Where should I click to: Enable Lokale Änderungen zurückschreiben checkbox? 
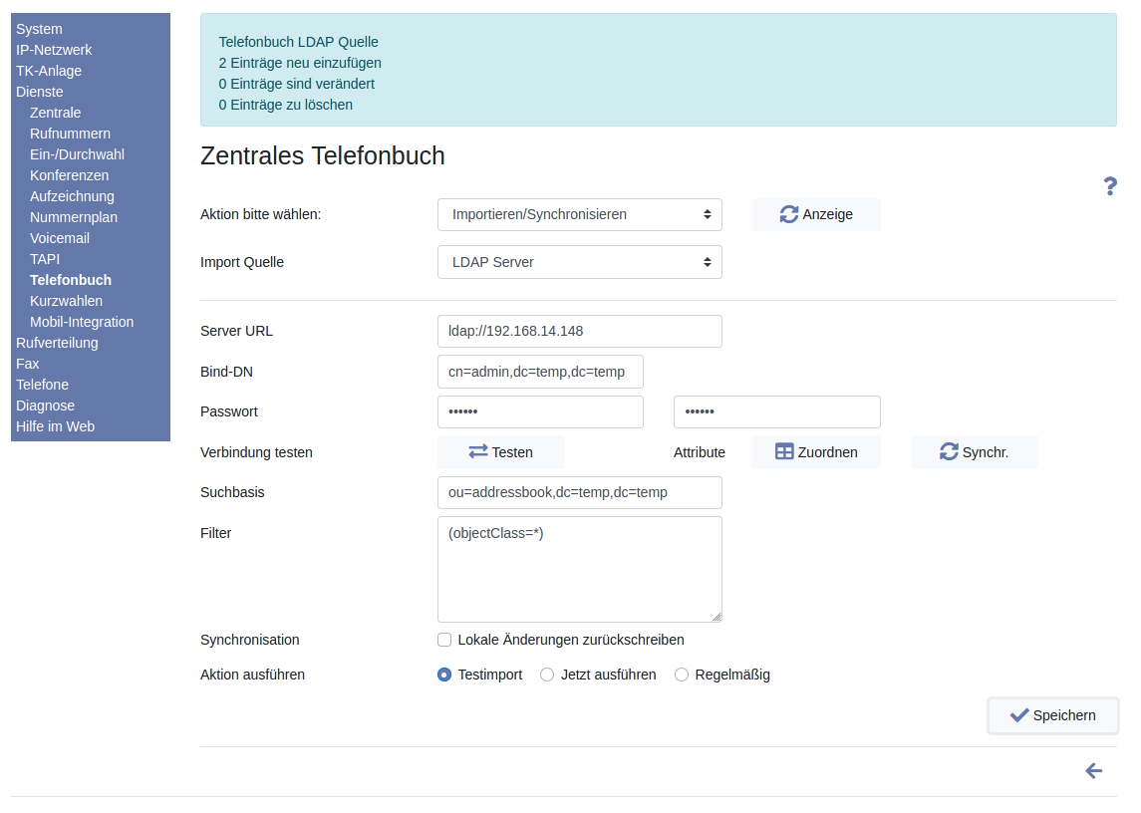tap(444, 640)
